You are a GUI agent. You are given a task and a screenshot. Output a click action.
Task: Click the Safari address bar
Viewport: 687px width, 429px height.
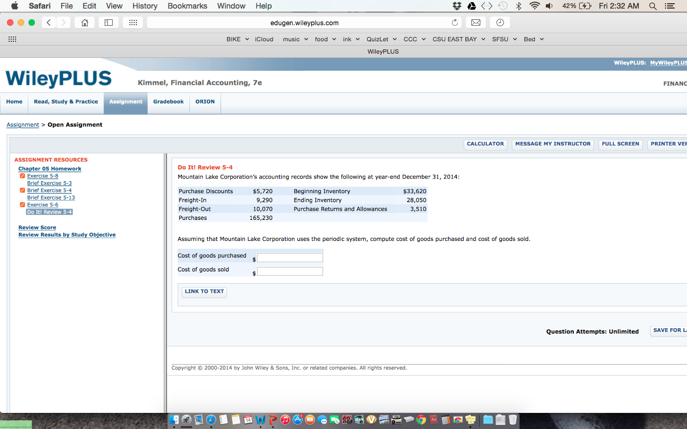point(304,23)
